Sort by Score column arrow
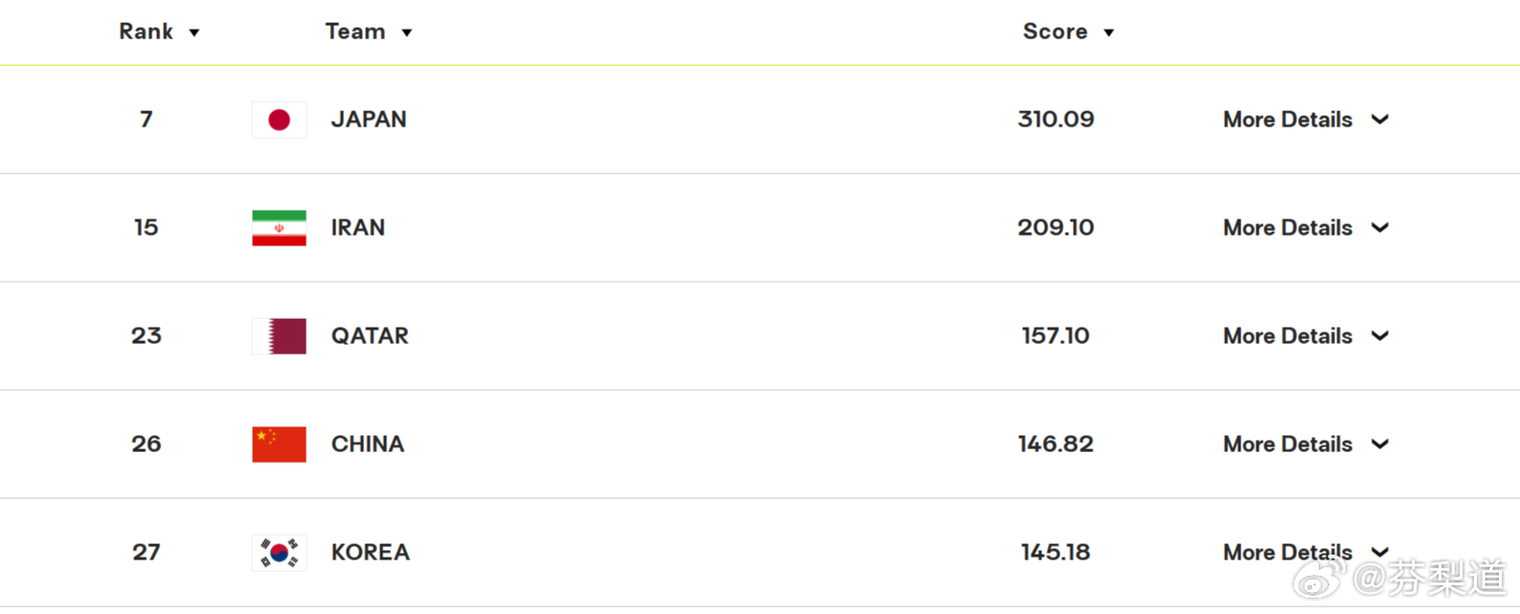The image size is (1520, 614). coord(1109,33)
